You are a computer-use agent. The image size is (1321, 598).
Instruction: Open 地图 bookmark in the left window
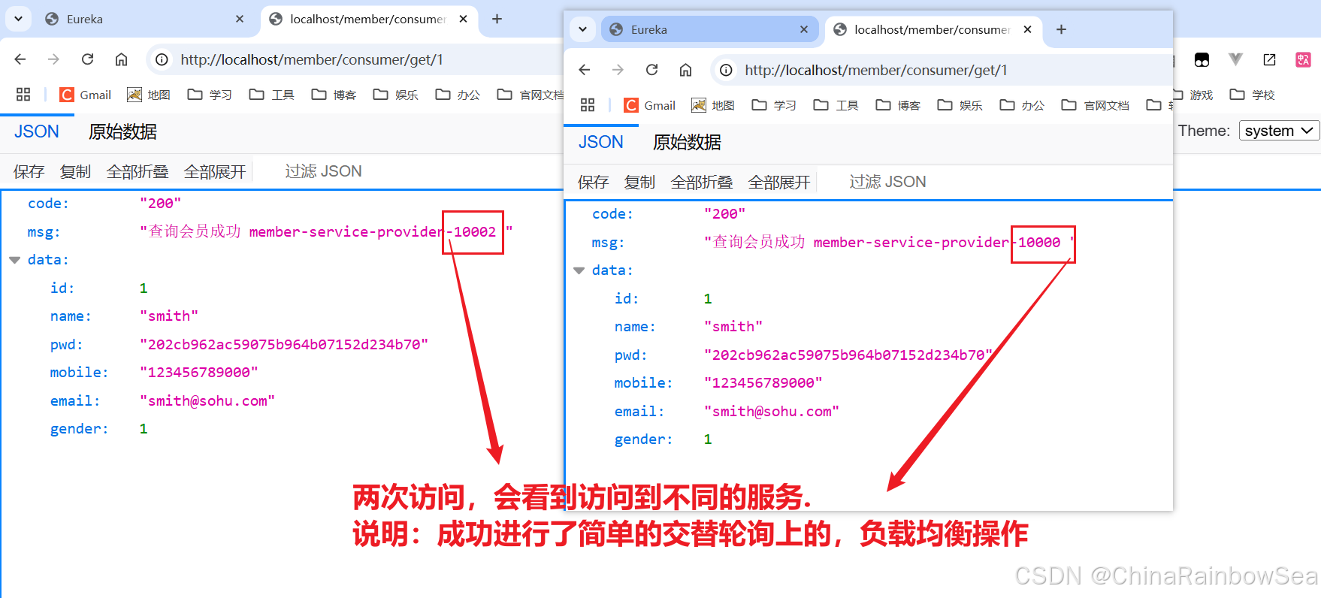(x=149, y=95)
